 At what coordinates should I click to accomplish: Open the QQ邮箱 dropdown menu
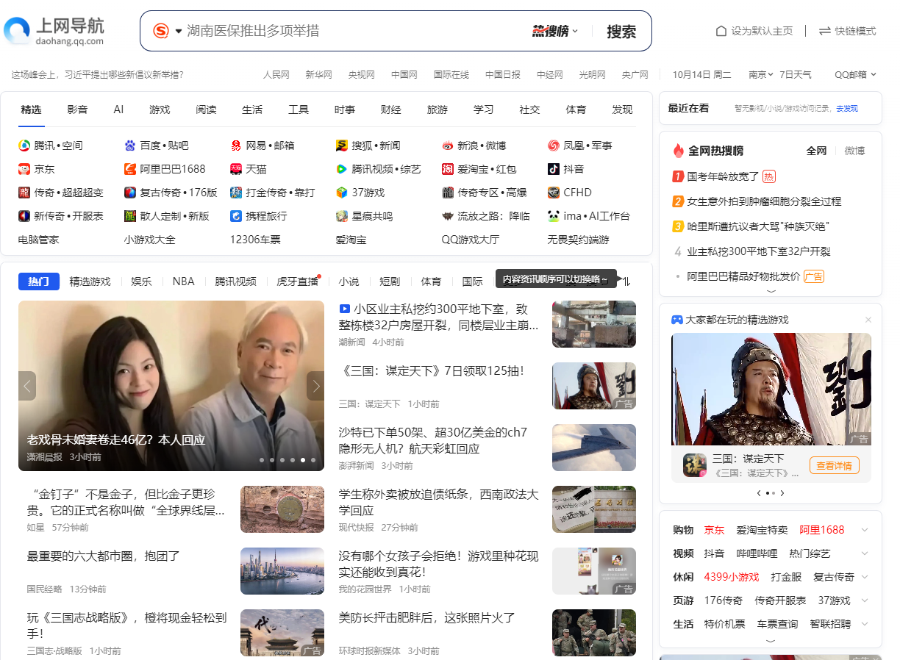click(872, 74)
